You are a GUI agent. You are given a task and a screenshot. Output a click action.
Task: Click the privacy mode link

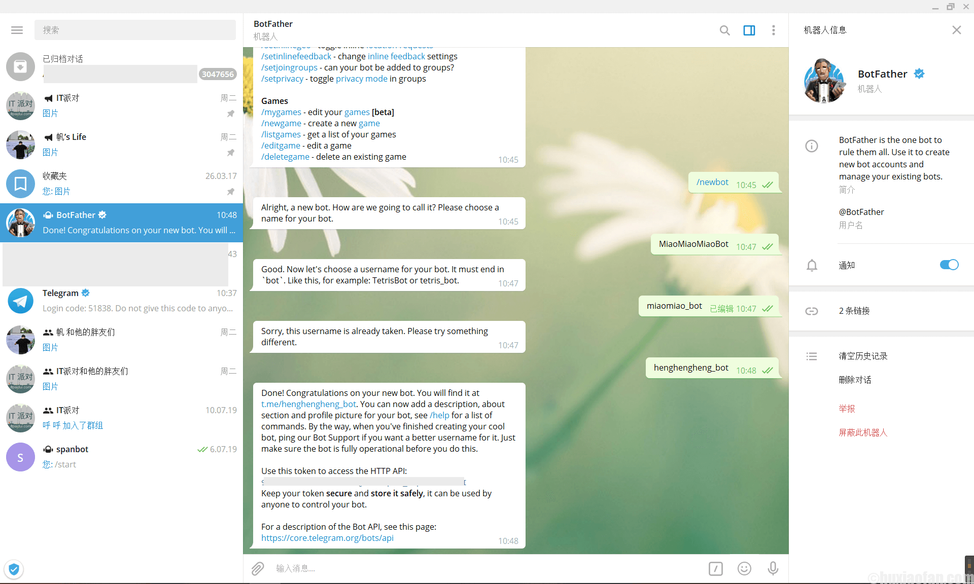(x=361, y=79)
